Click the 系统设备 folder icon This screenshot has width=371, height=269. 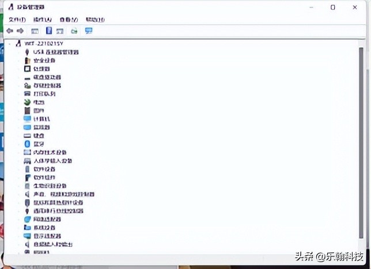point(28,228)
